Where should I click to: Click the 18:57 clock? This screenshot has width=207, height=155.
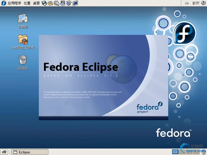(196, 3)
